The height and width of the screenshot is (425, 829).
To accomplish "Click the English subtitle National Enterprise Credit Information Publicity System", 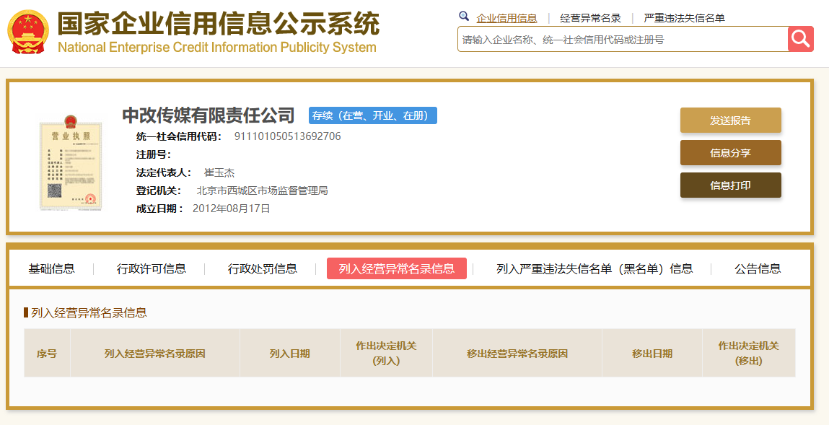I will pyautogui.click(x=216, y=47).
